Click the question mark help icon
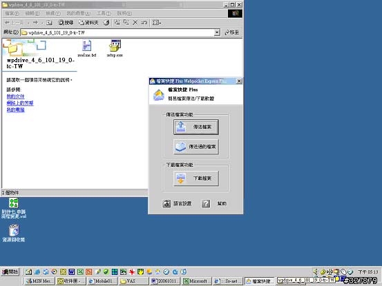Image resolution: width=382 pixels, height=286 pixels. 206,203
